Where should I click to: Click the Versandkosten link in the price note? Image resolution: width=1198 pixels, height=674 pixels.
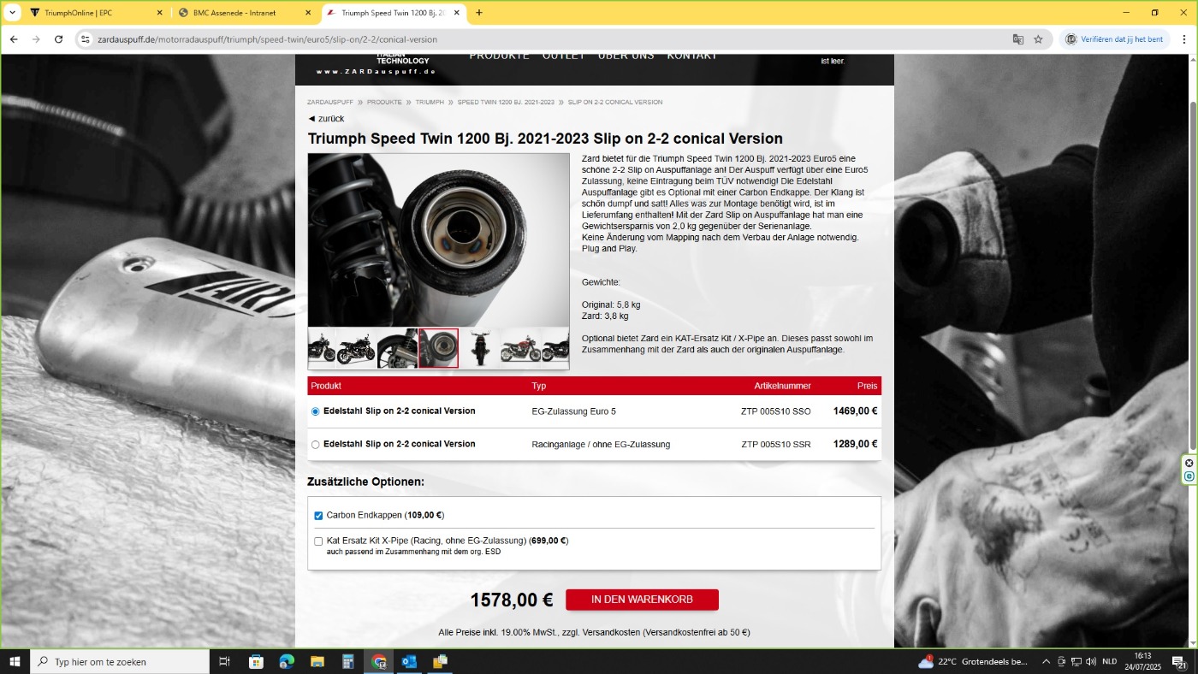[612, 633]
